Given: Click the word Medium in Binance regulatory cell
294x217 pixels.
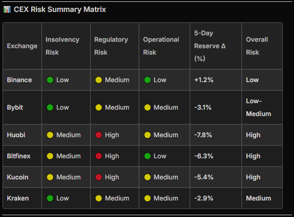Looking at the screenshot, I should click(x=117, y=80).
